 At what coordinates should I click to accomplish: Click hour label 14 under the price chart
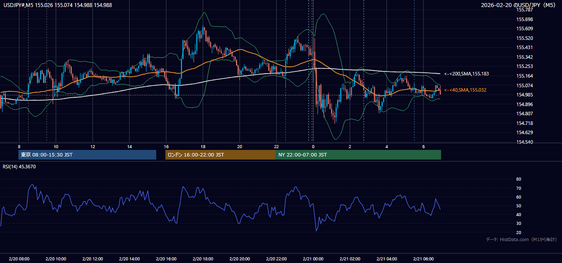click(x=129, y=146)
